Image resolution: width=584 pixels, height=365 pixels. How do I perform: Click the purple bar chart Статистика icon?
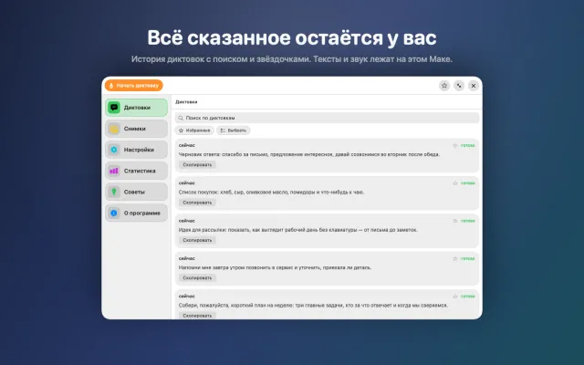tap(114, 171)
